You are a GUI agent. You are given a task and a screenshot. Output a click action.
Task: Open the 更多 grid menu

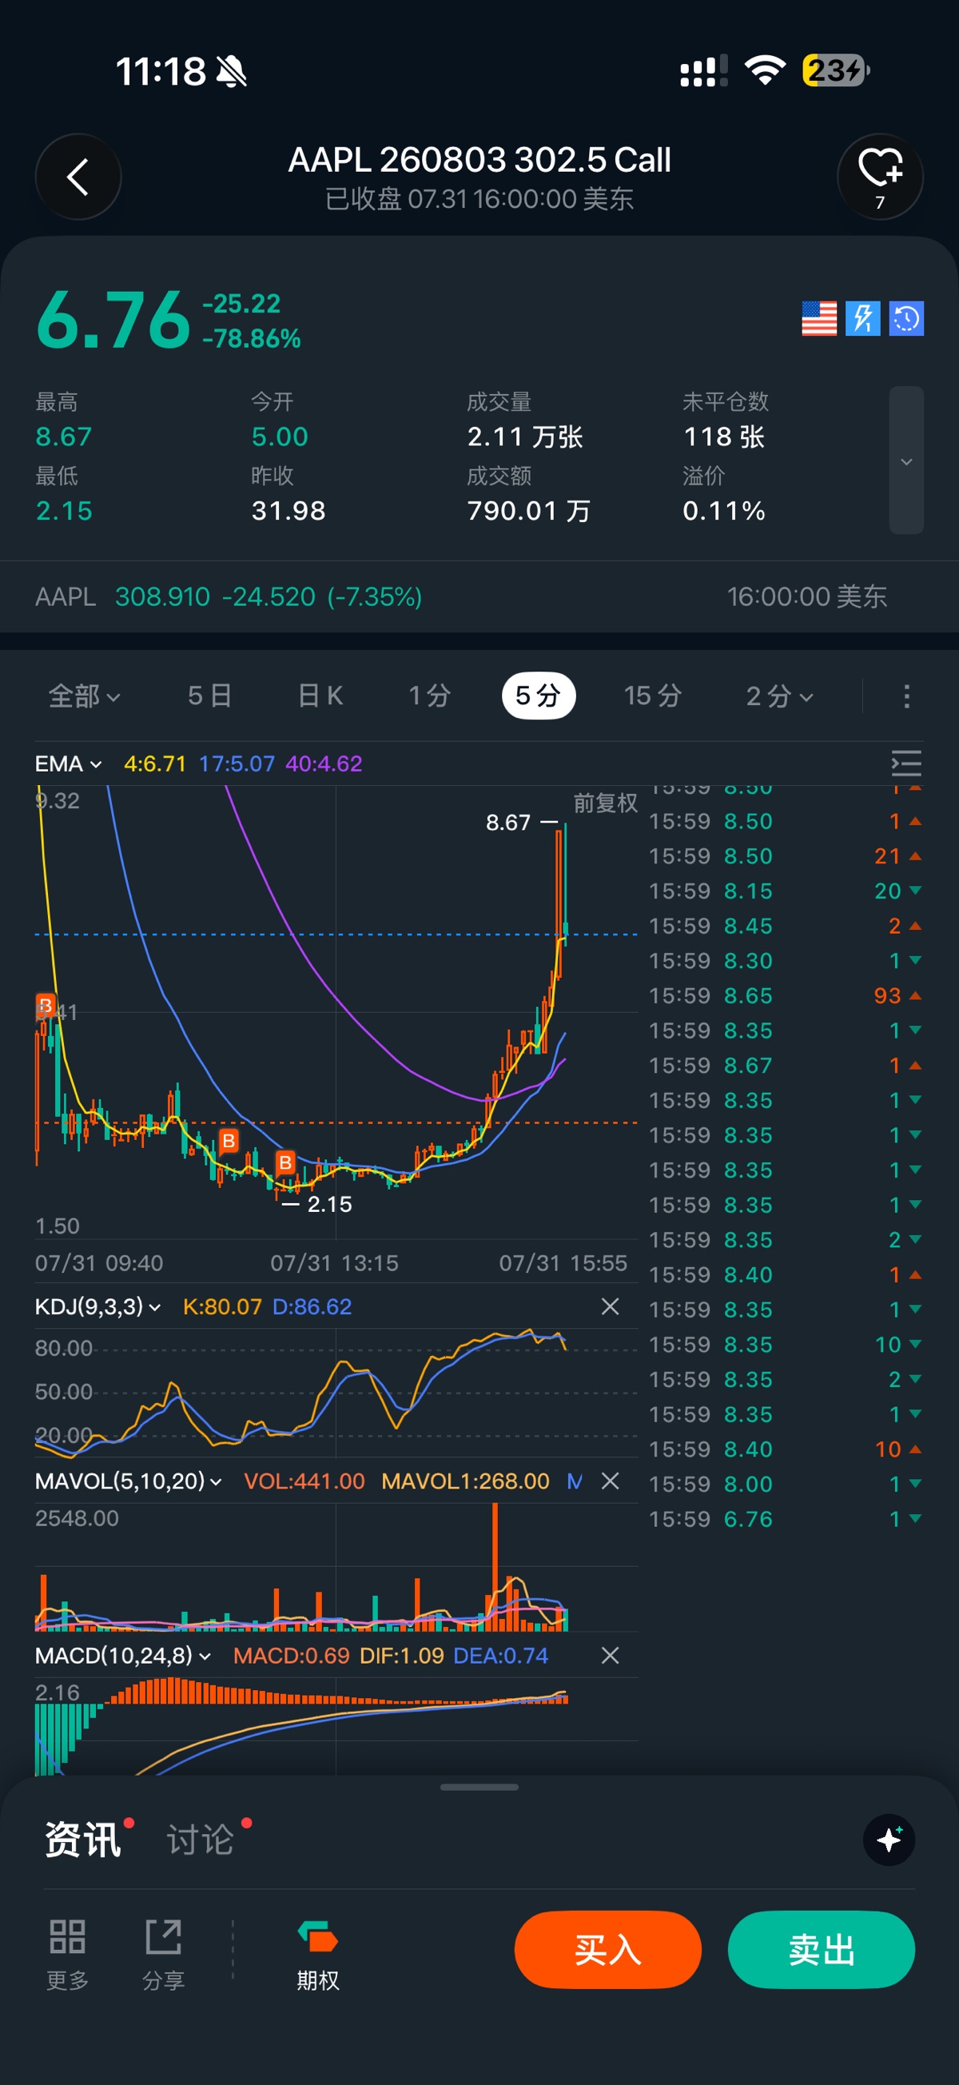(x=67, y=1955)
